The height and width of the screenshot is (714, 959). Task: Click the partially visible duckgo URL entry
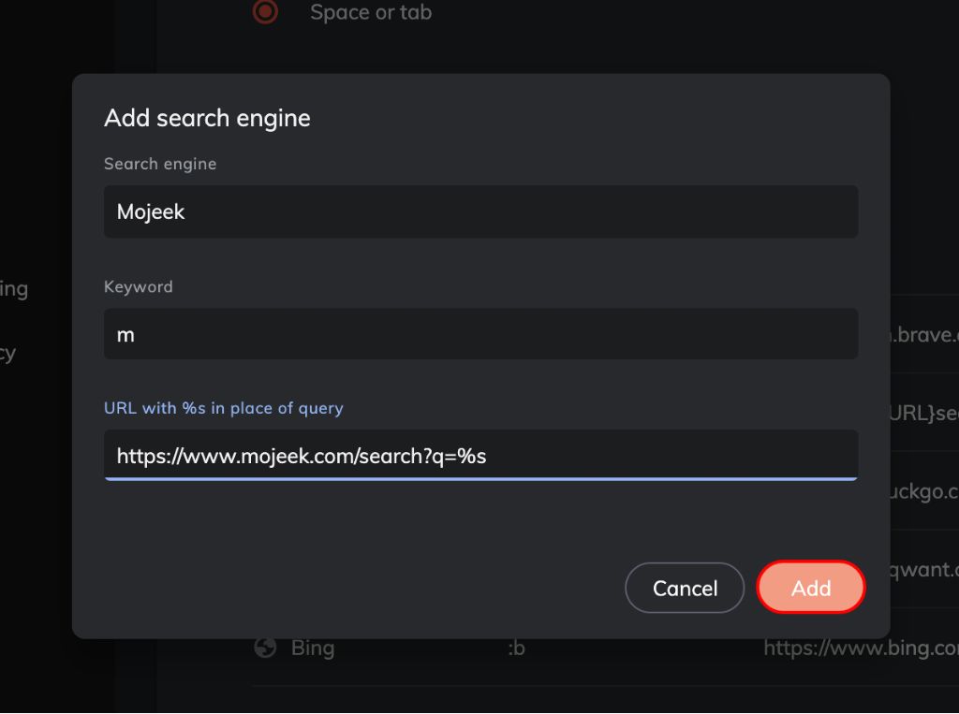point(924,491)
